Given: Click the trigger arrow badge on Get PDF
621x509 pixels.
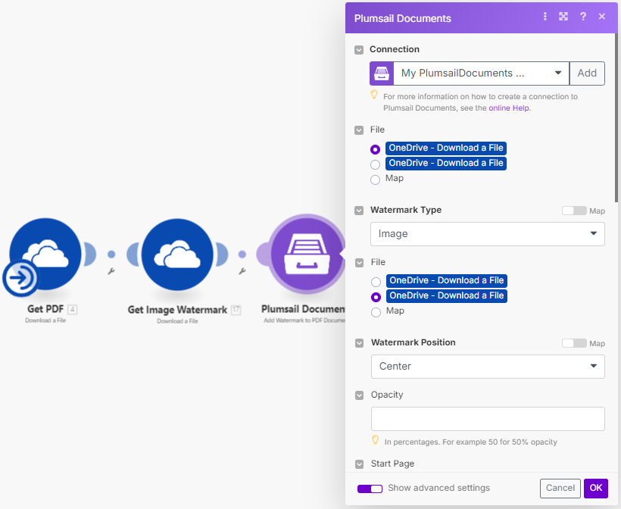Looking at the screenshot, I should 20,278.
